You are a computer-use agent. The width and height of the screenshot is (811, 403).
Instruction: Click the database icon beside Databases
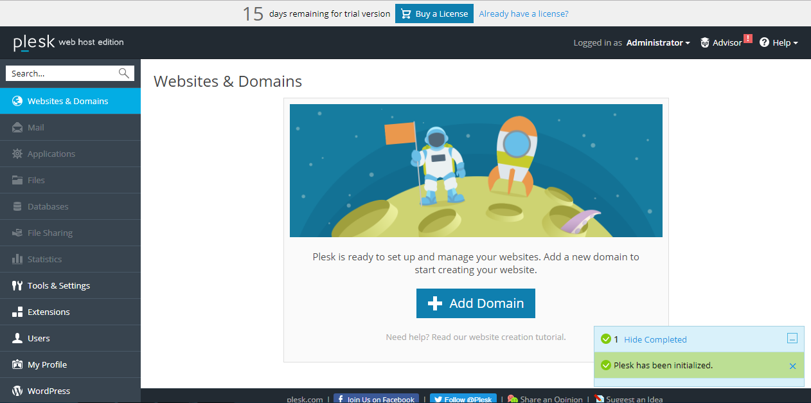(17, 206)
